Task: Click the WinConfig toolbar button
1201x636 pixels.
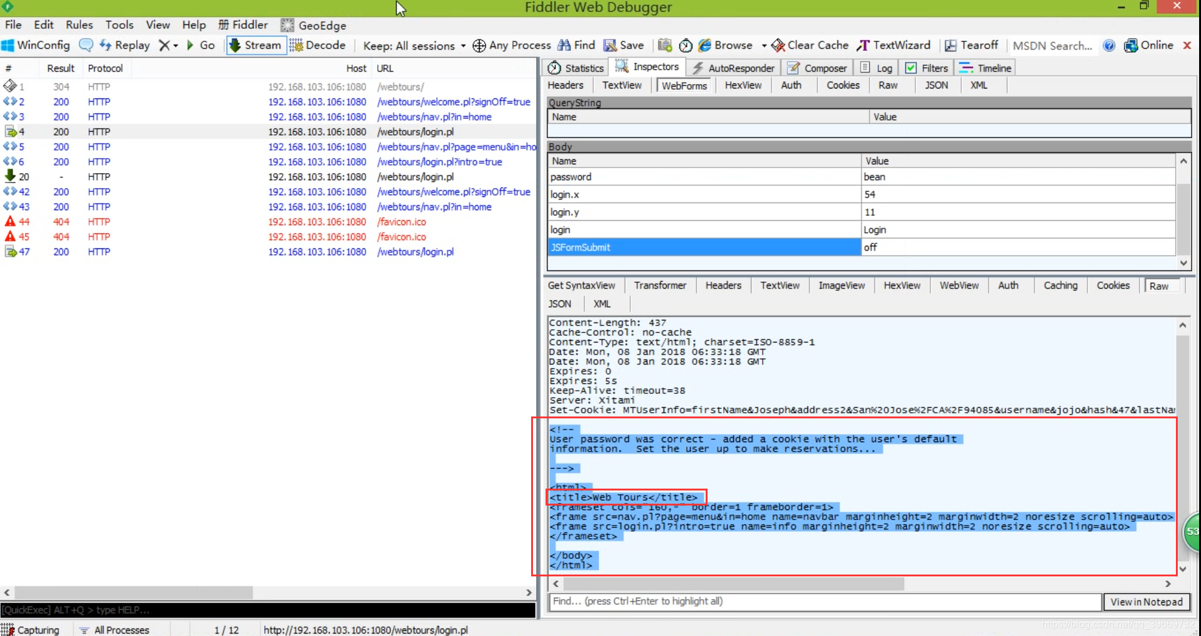Action: [x=36, y=45]
